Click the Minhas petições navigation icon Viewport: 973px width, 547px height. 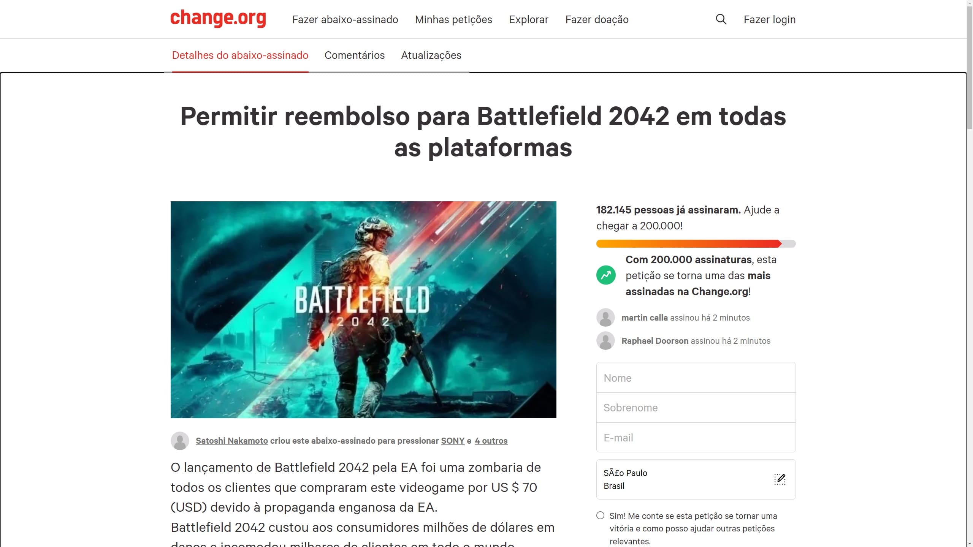pos(453,19)
